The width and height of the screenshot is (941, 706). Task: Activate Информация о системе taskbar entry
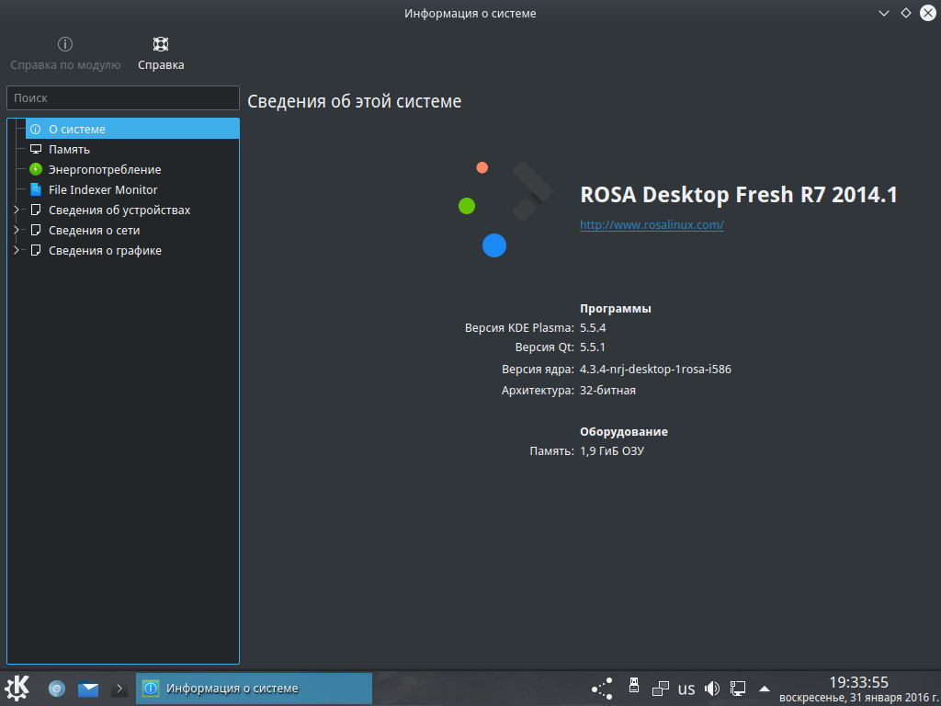pos(254,688)
